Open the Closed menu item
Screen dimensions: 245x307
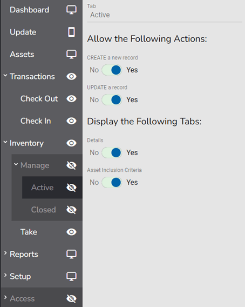(43, 210)
